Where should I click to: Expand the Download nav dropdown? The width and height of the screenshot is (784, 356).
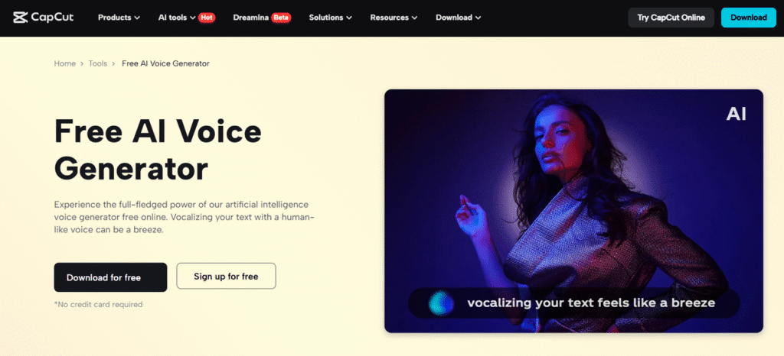[459, 18]
